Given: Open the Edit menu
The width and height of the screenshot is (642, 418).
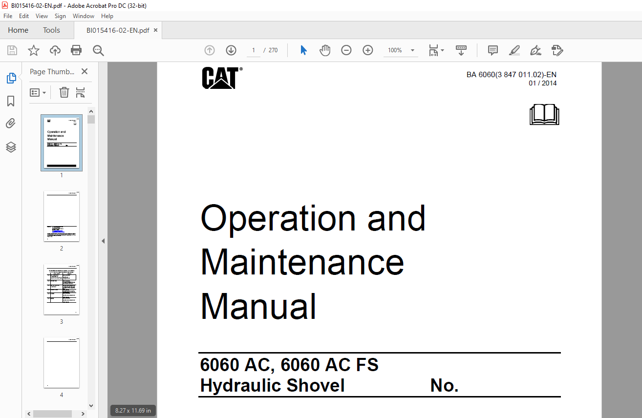Looking at the screenshot, I should tap(24, 16).
